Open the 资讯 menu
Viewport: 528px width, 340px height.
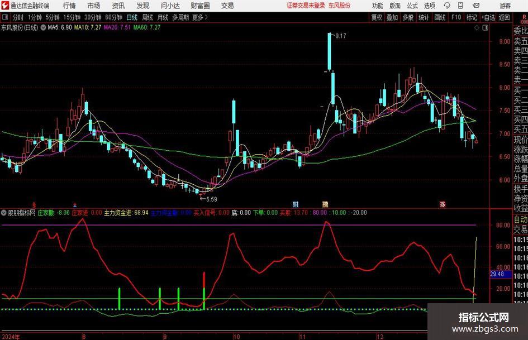pos(118,6)
